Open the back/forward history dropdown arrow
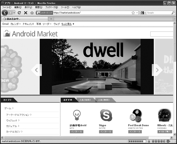177x144 pixels. pyautogui.click(x=14, y=13)
